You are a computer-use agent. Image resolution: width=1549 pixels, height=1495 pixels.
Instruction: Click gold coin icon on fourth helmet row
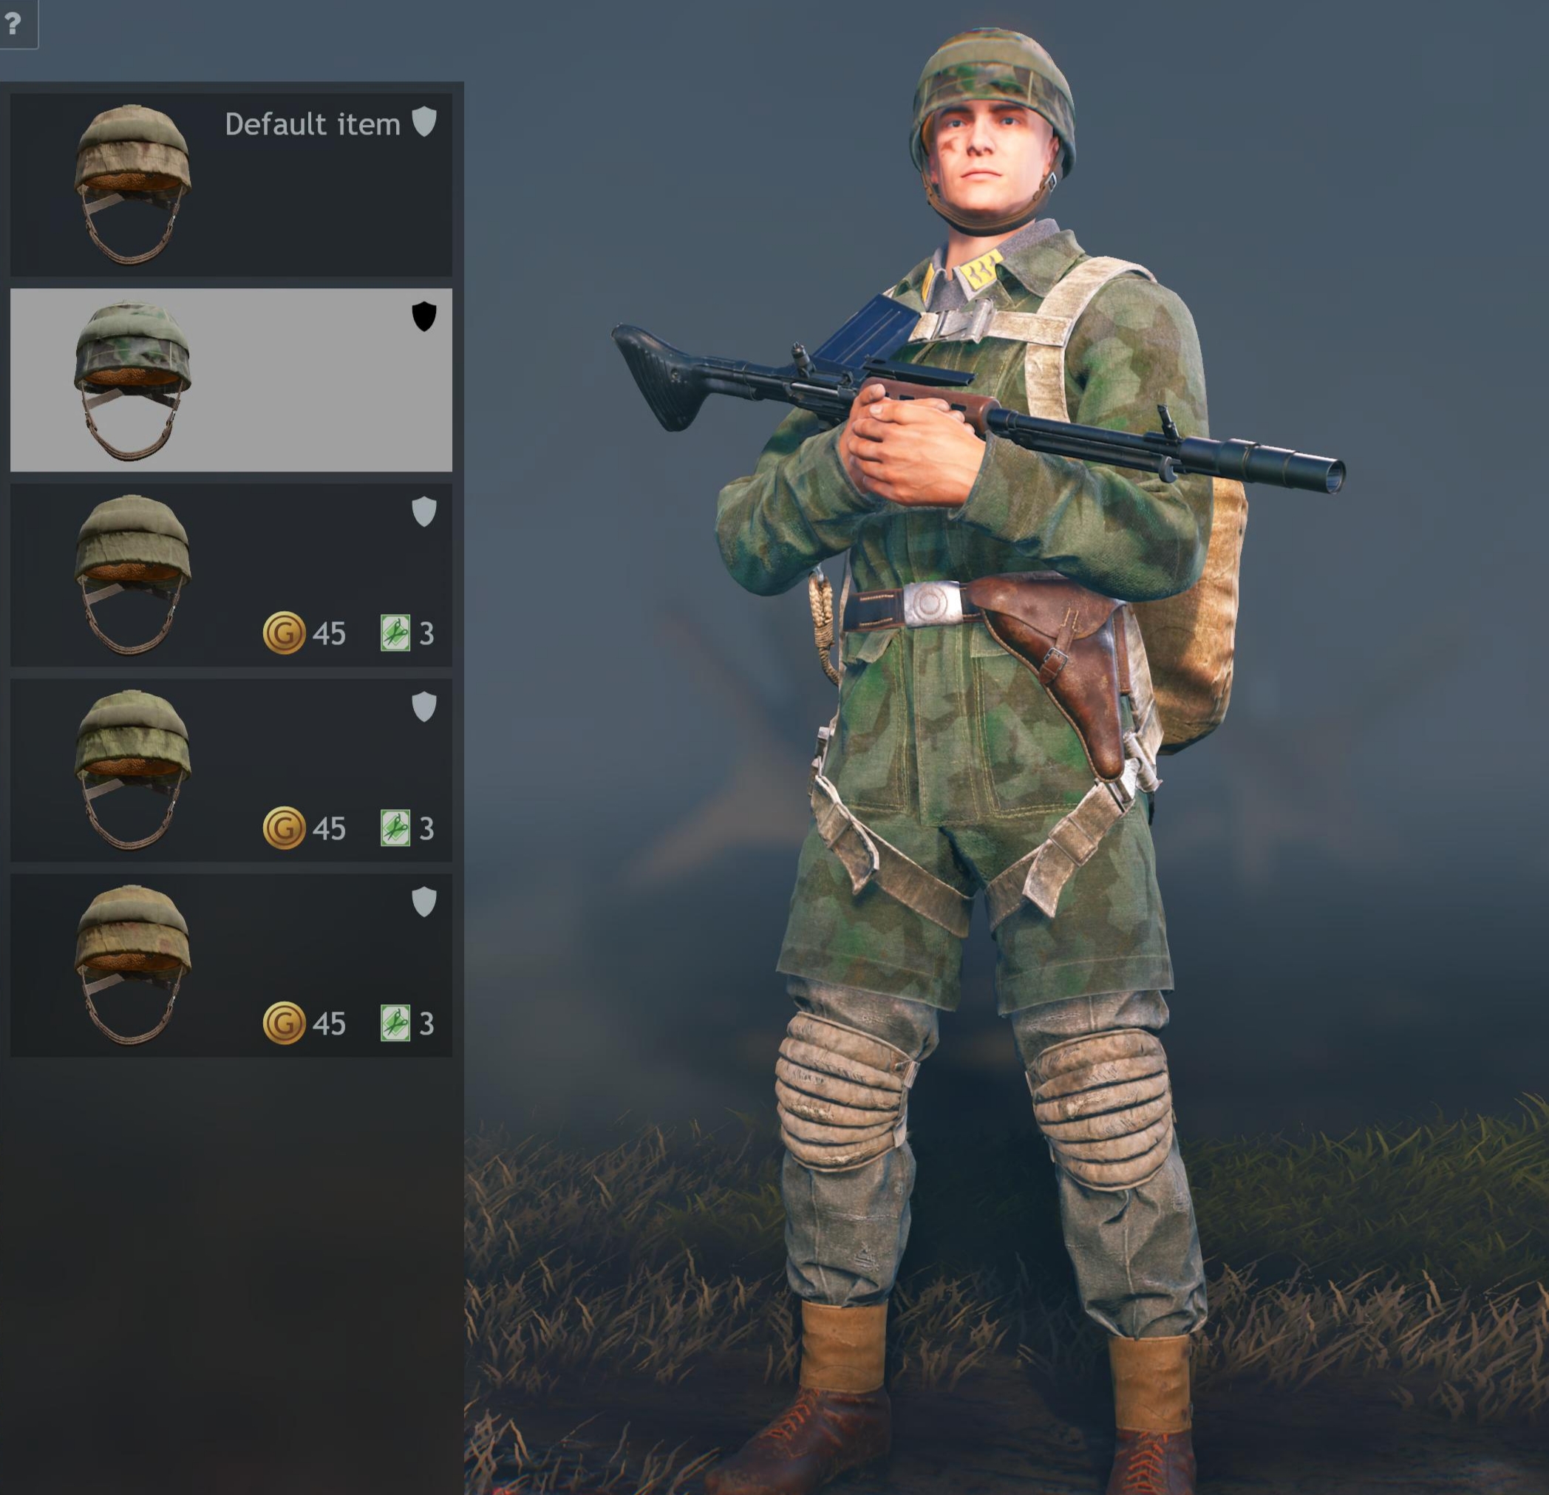[x=284, y=827]
